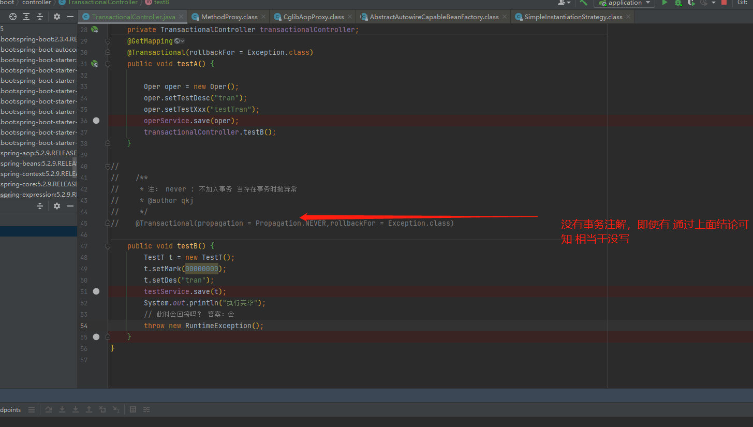This screenshot has width=753, height=427.
Task: Open application run configuration dropdown
Action: coord(625,3)
